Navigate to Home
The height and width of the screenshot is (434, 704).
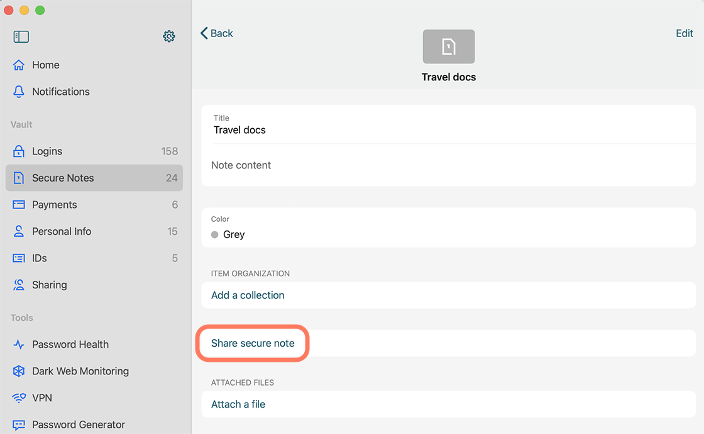pos(45,65)
